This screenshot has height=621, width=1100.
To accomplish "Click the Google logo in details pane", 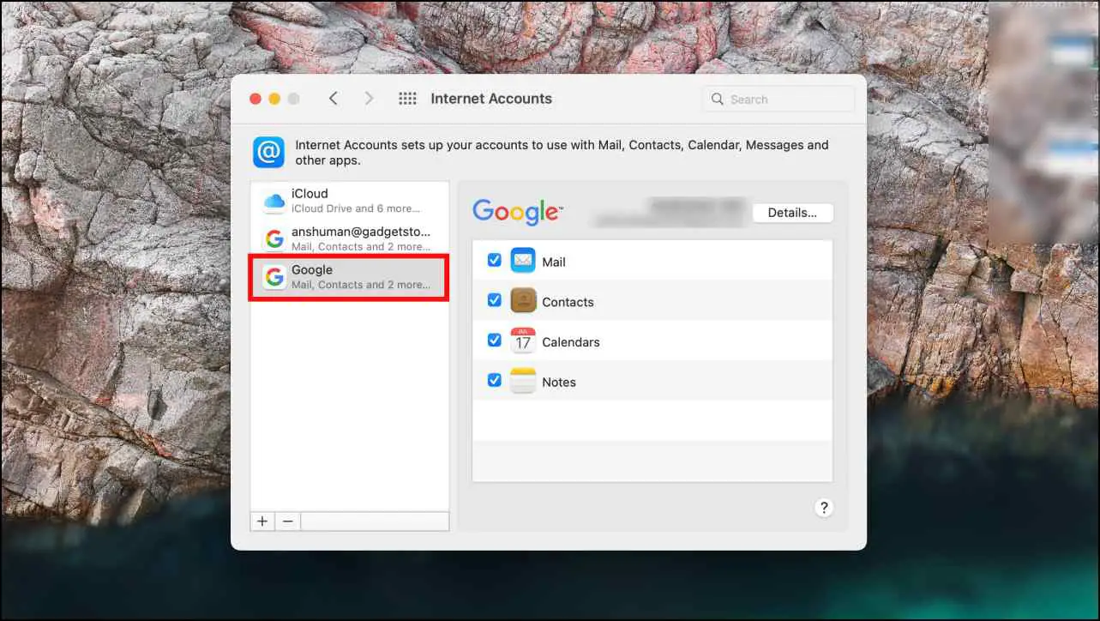I will coord(517,212).
